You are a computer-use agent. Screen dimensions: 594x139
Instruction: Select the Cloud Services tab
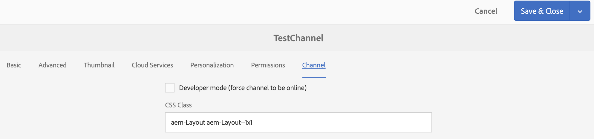tap(152, 65)
